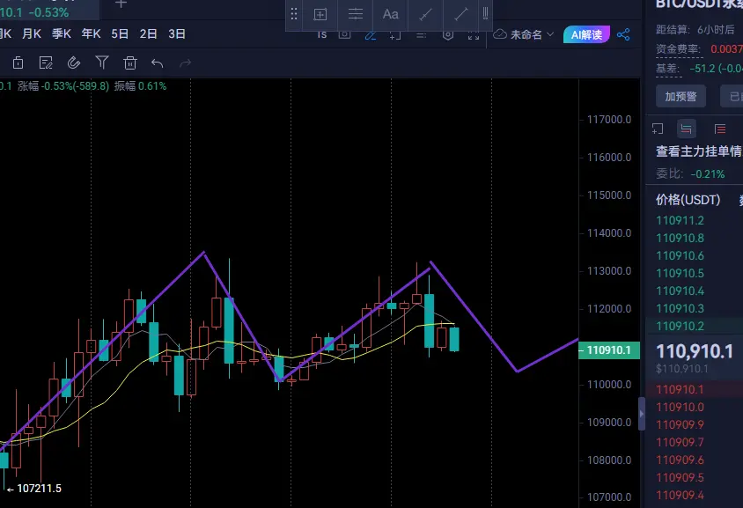Add a new tab with the plus icon
743x508 pixels.
(121, 4)
